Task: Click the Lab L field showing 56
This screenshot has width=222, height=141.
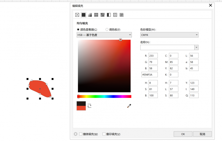Action: coord(194,56)
